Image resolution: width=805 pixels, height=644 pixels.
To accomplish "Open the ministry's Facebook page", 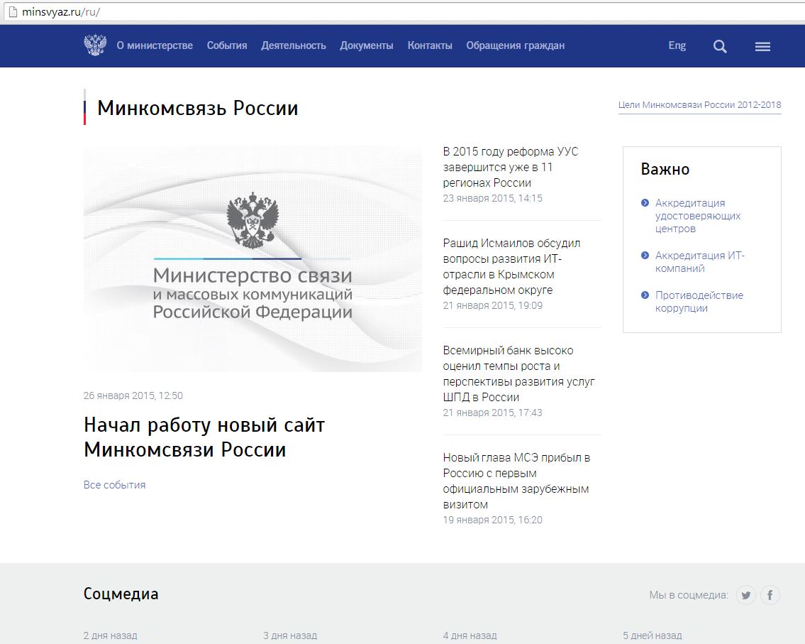I will [770, 595].
